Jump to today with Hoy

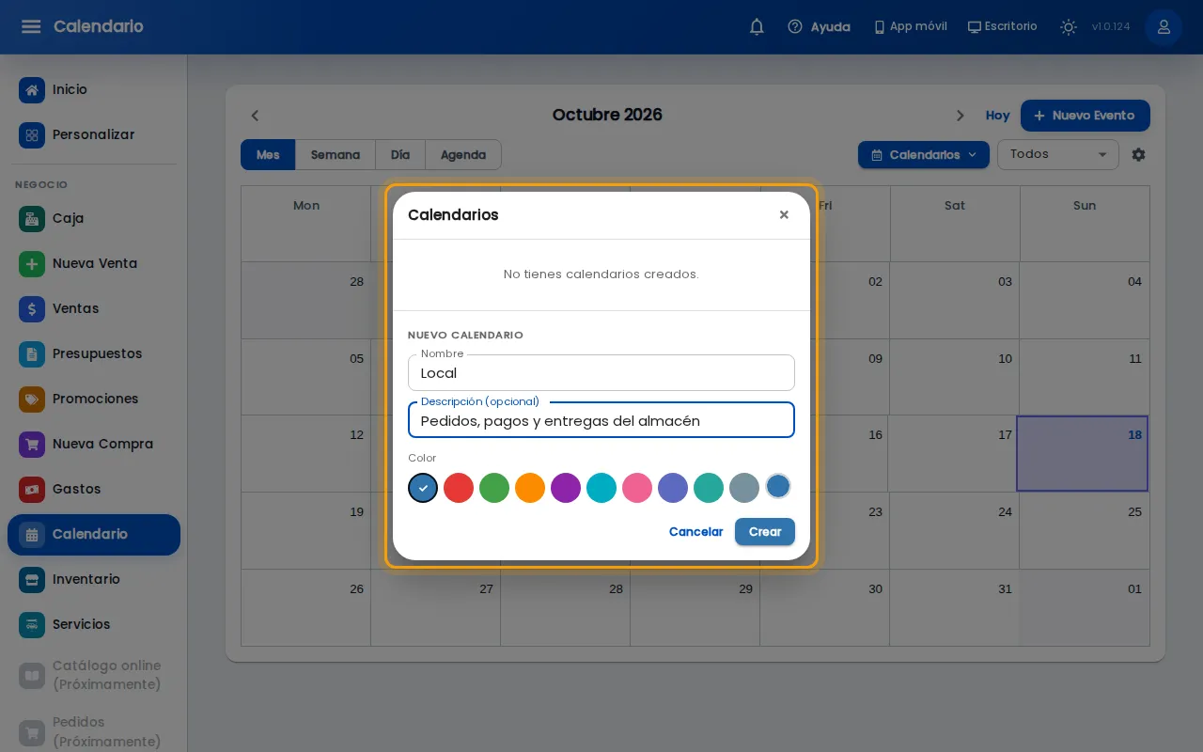click(x=997, y=116)
